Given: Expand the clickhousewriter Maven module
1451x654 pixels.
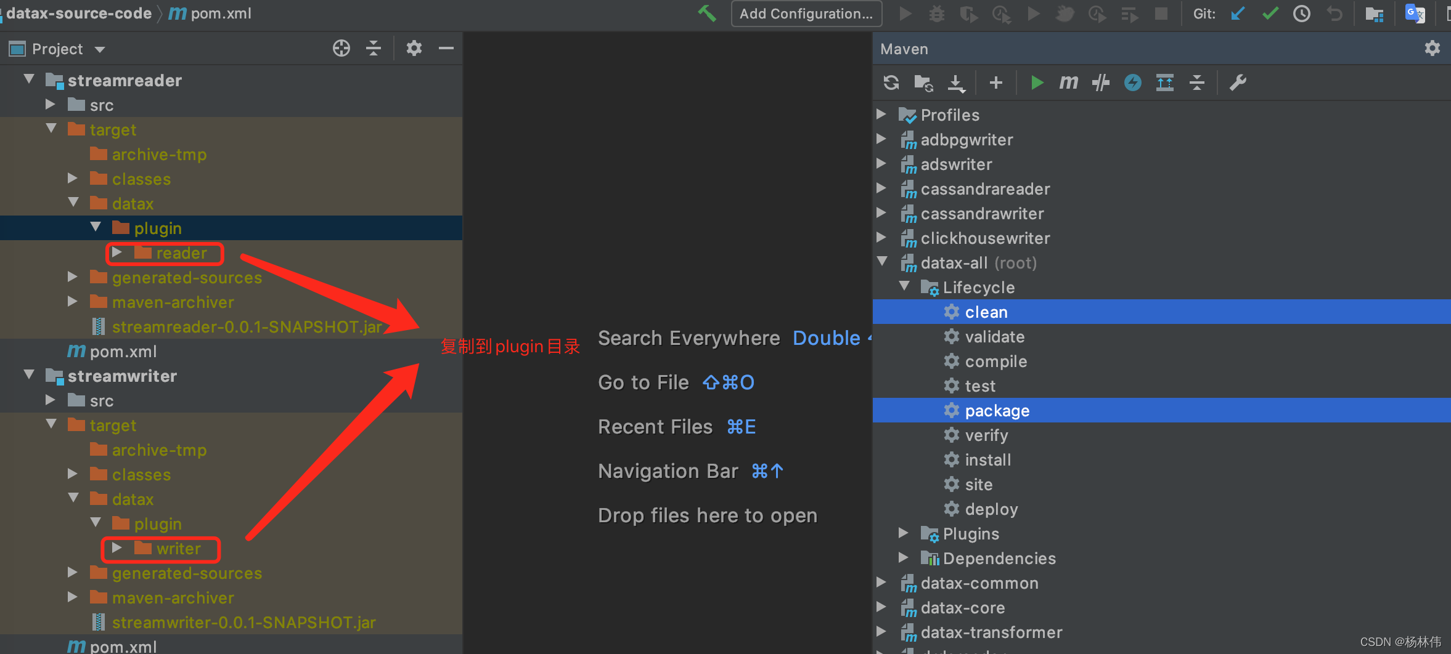Looking at the screenshot, I should coord(881,237).
